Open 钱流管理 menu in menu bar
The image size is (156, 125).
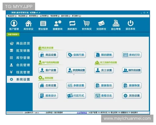55,16
